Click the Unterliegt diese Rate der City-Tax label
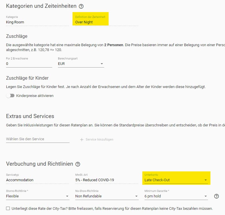225x215 pixels. (112, 209)
